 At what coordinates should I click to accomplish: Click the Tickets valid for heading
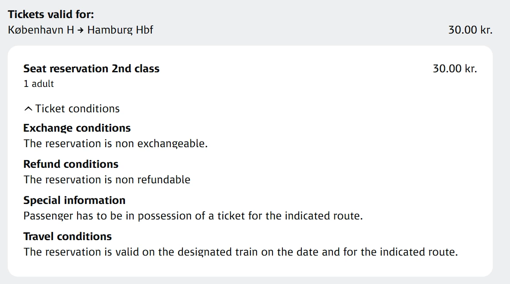coord(51,14)
